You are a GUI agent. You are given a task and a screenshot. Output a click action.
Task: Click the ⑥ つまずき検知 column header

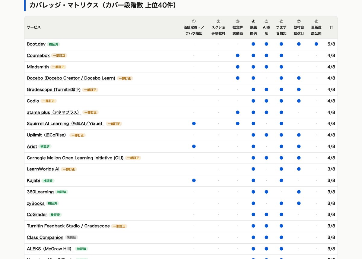click(x=281, y=27)
